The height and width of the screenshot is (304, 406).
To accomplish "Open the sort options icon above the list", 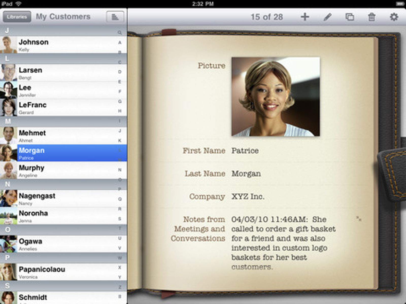I will [x=115, y=17].
